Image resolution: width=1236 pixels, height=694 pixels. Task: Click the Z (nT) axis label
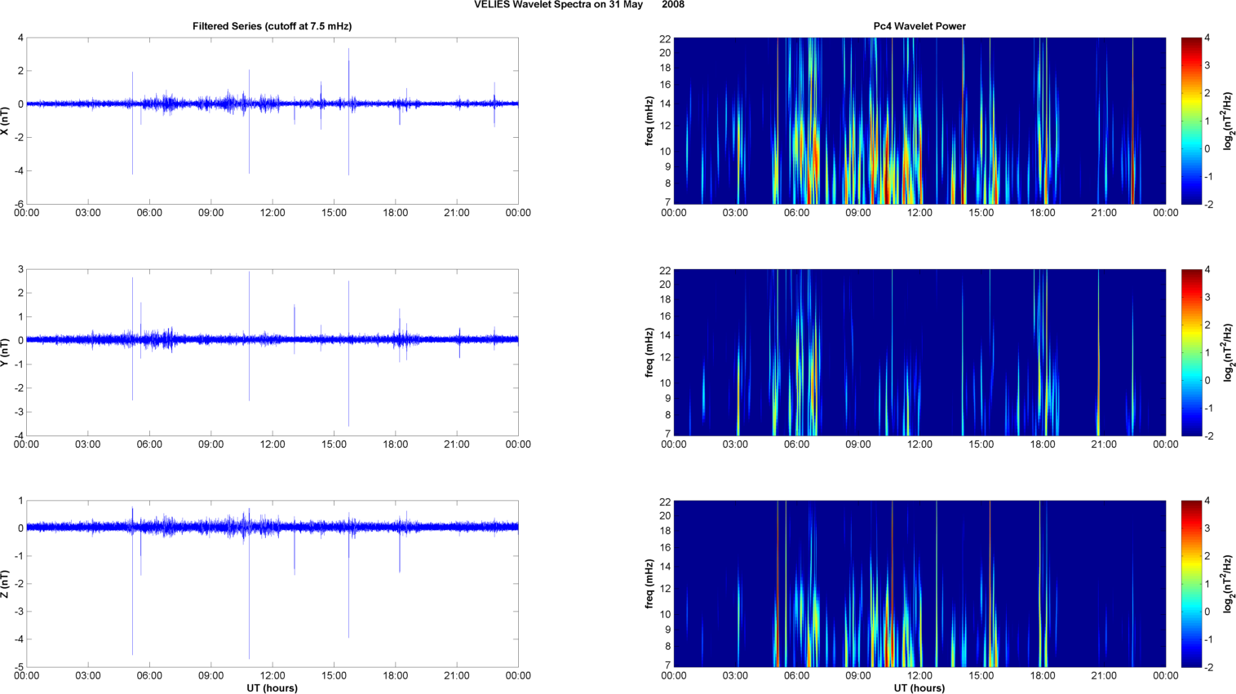[5, 584]
